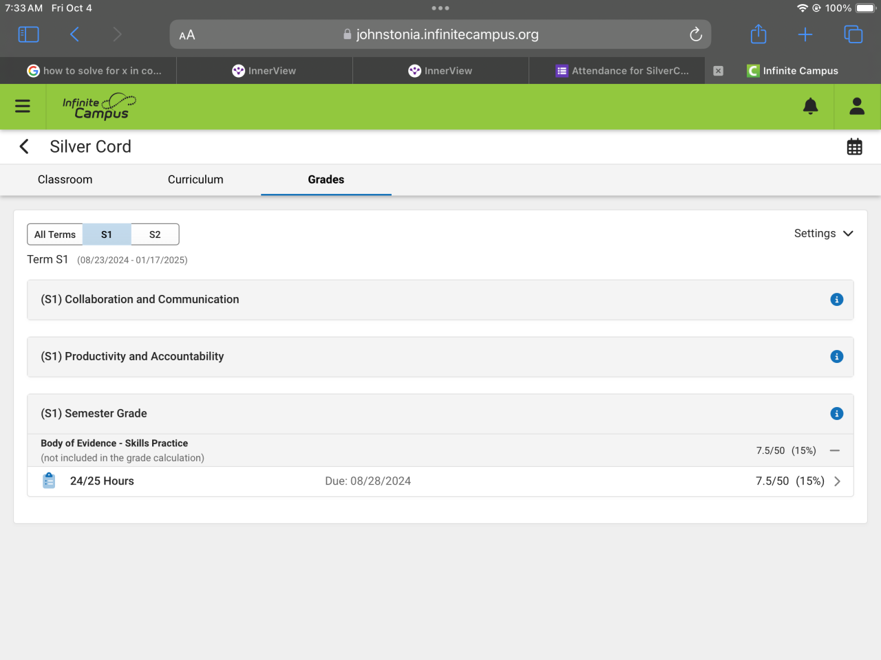Click the johnstonia.infinitecampus.org address field
Viewport: 881px width, 660px height.
(440, 34)
